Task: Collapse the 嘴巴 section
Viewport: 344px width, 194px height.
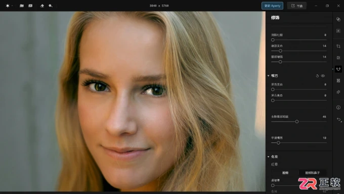Action: pos(268,76)
